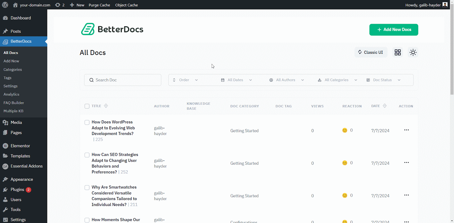This screenshot has width=454, height=223.
Task: Open the updates icon showing 2
Action: (x=60, y=5)
